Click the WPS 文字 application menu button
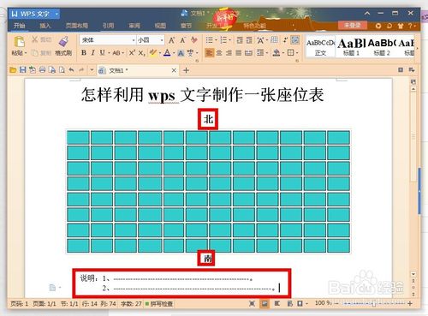 [34, 14]
